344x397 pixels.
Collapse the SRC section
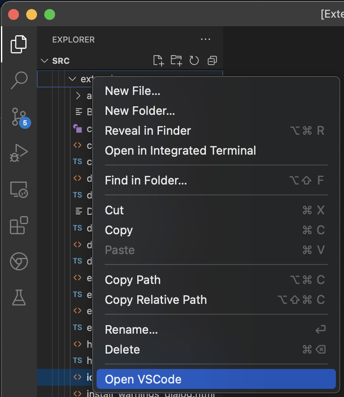45,61
